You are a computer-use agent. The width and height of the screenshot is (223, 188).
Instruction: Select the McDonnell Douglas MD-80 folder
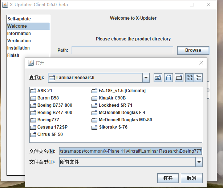coord(122,120)
